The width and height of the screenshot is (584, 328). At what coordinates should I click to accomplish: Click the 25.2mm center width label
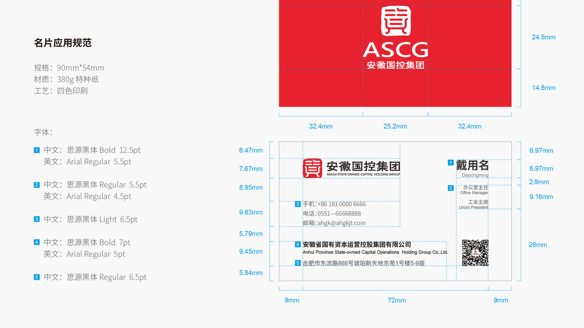click(395, 127)
